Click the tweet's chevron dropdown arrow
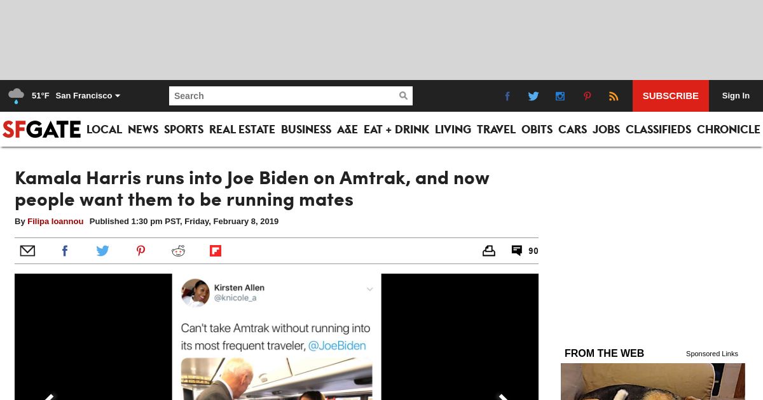The width and height of the screenshot is (763, 400). tap(369, 290)
